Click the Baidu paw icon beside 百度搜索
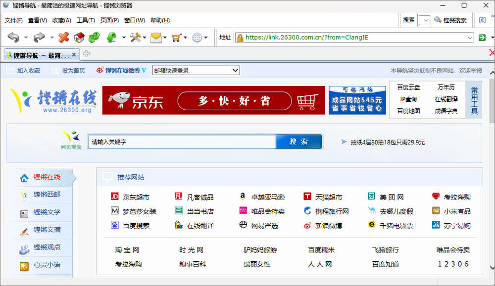Screen dimensions: 495x286 pyautogui.click(x=115, y=225)
